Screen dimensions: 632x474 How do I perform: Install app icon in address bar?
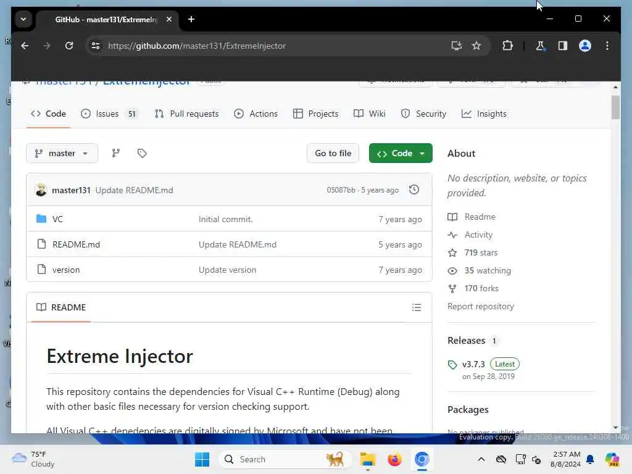click(456, 46)
